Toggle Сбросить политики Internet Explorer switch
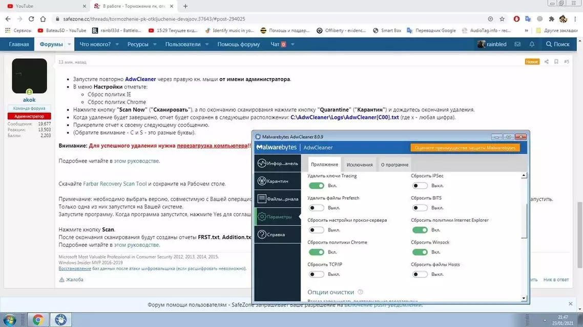This screenshot has height=327, width=583. 420,230
